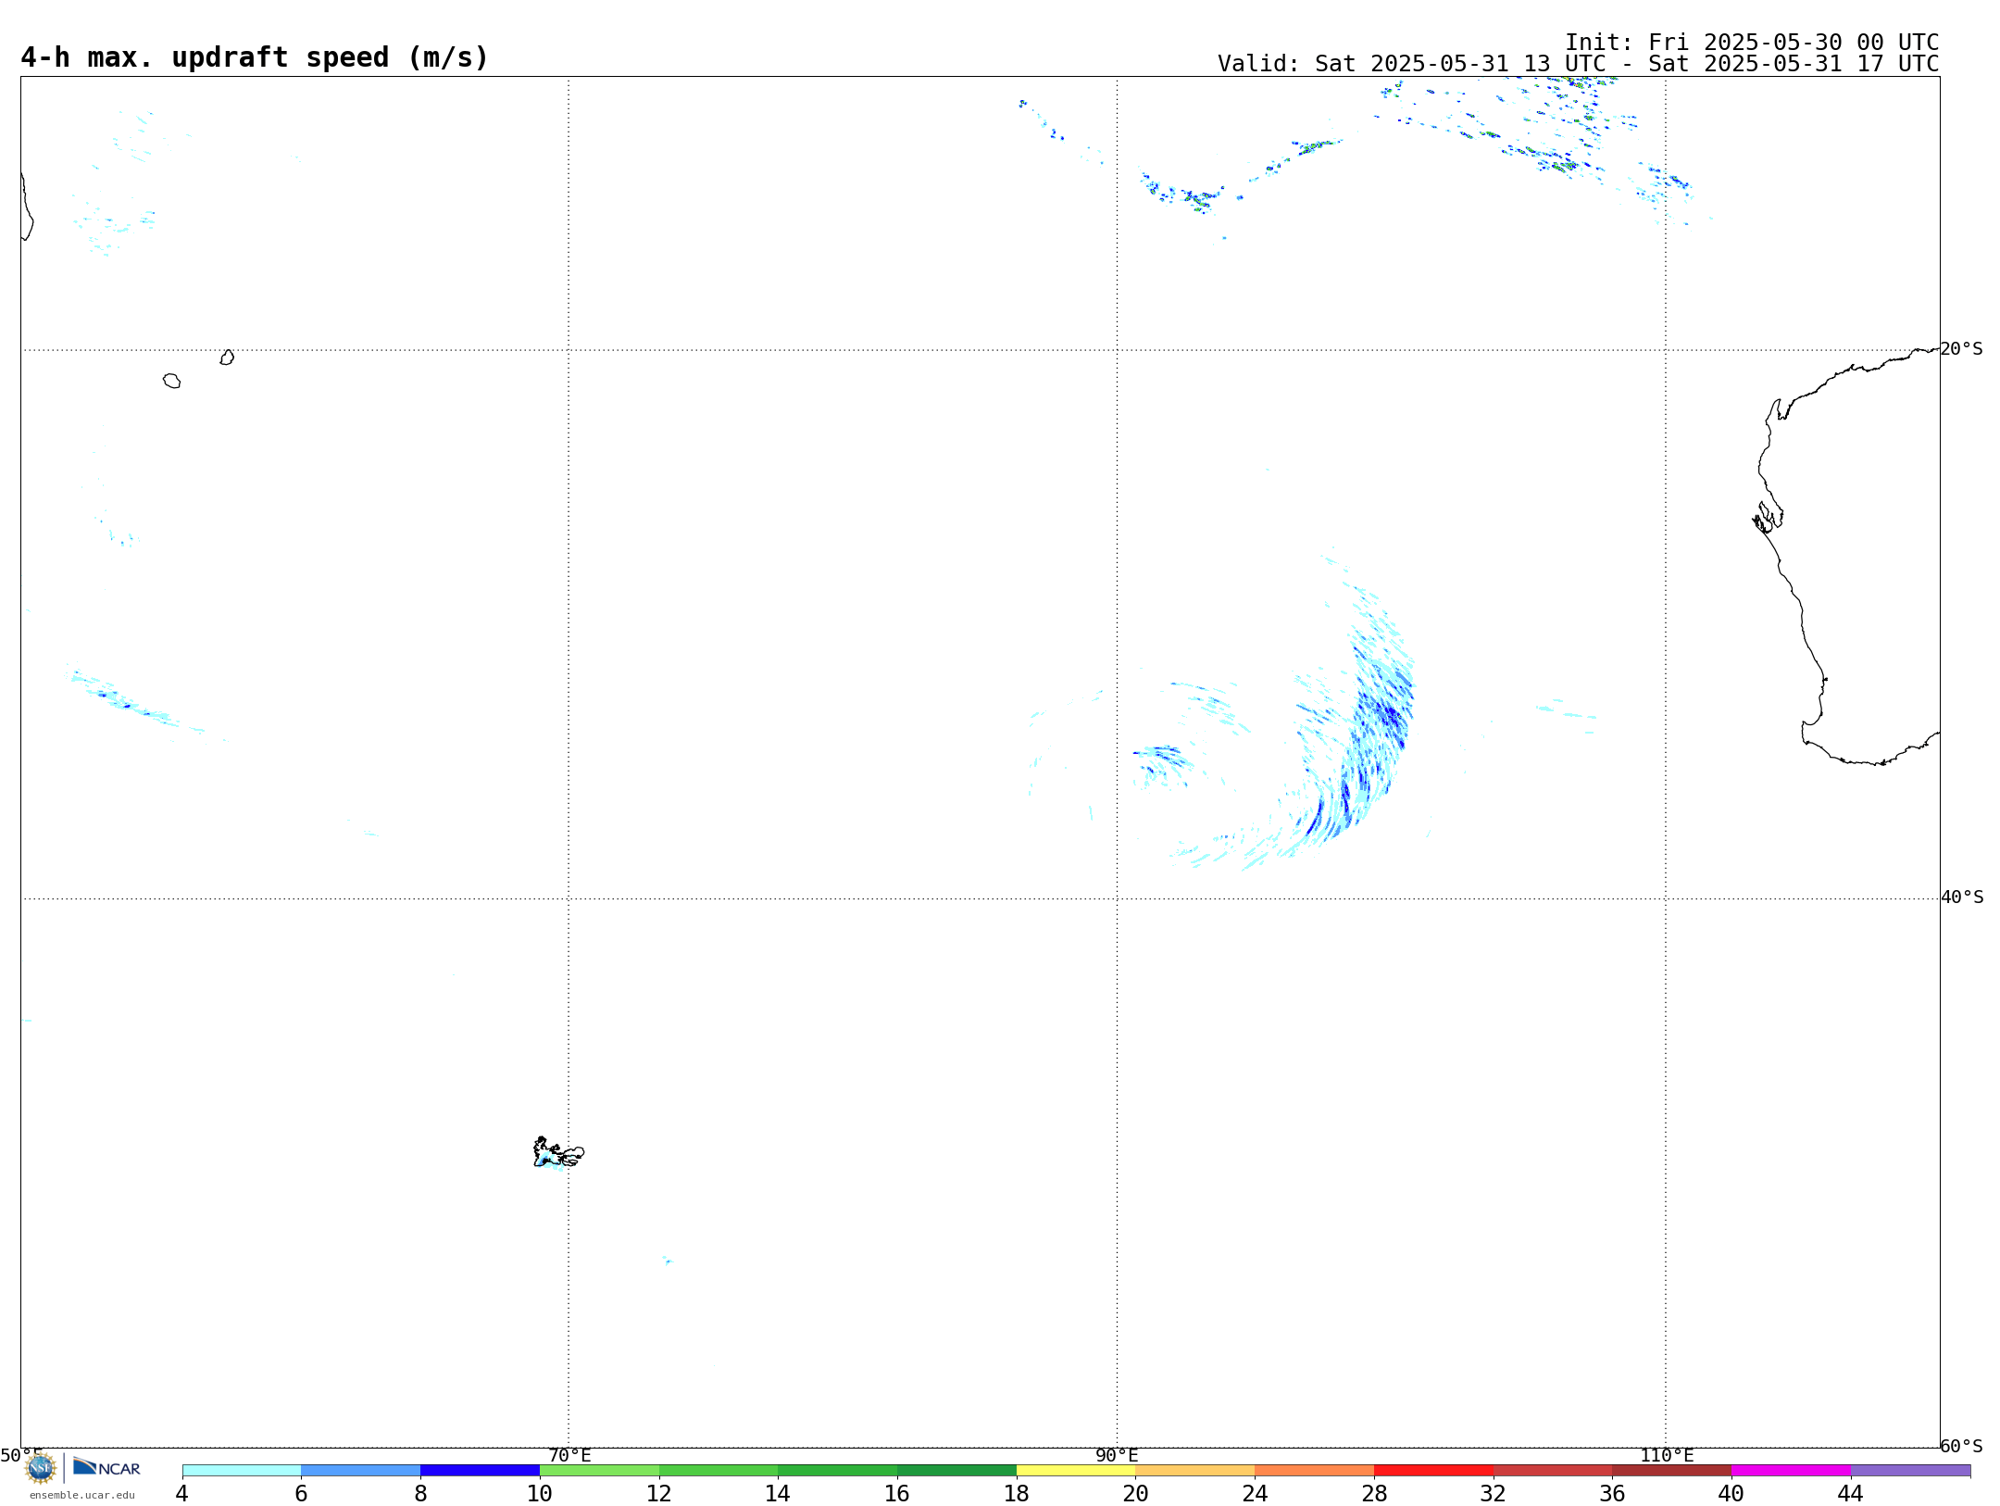Click the colorbar tick label '10'
The image size is (2000, 1506).
click(540, 1493)
